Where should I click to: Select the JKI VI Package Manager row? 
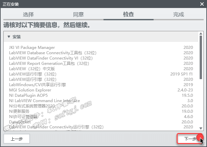click(x=101, y=48)
